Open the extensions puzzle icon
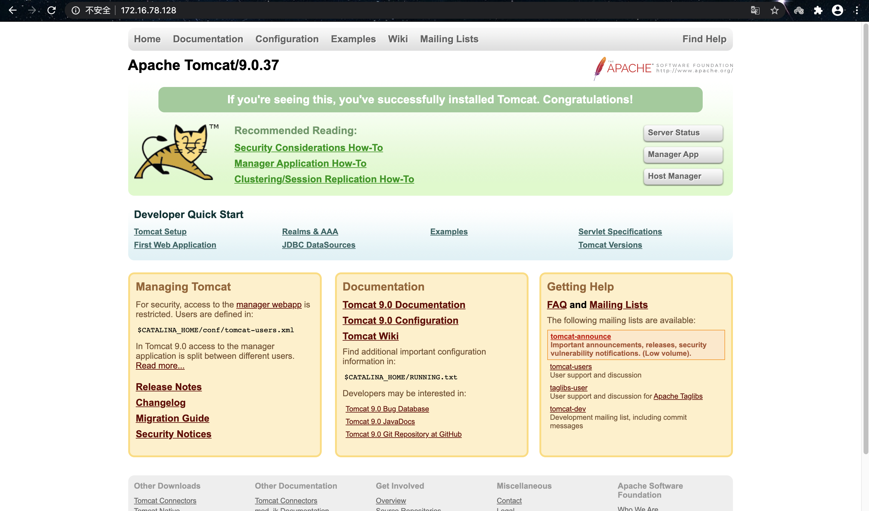 (x=818, y=10)
